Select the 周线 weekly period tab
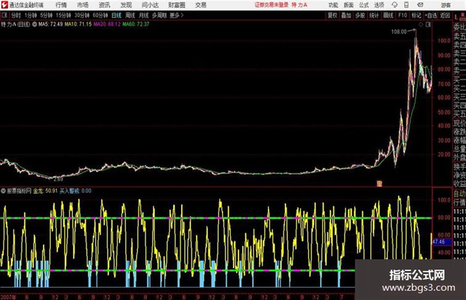Viewport: 466px width, 300px height. (130, 15)
